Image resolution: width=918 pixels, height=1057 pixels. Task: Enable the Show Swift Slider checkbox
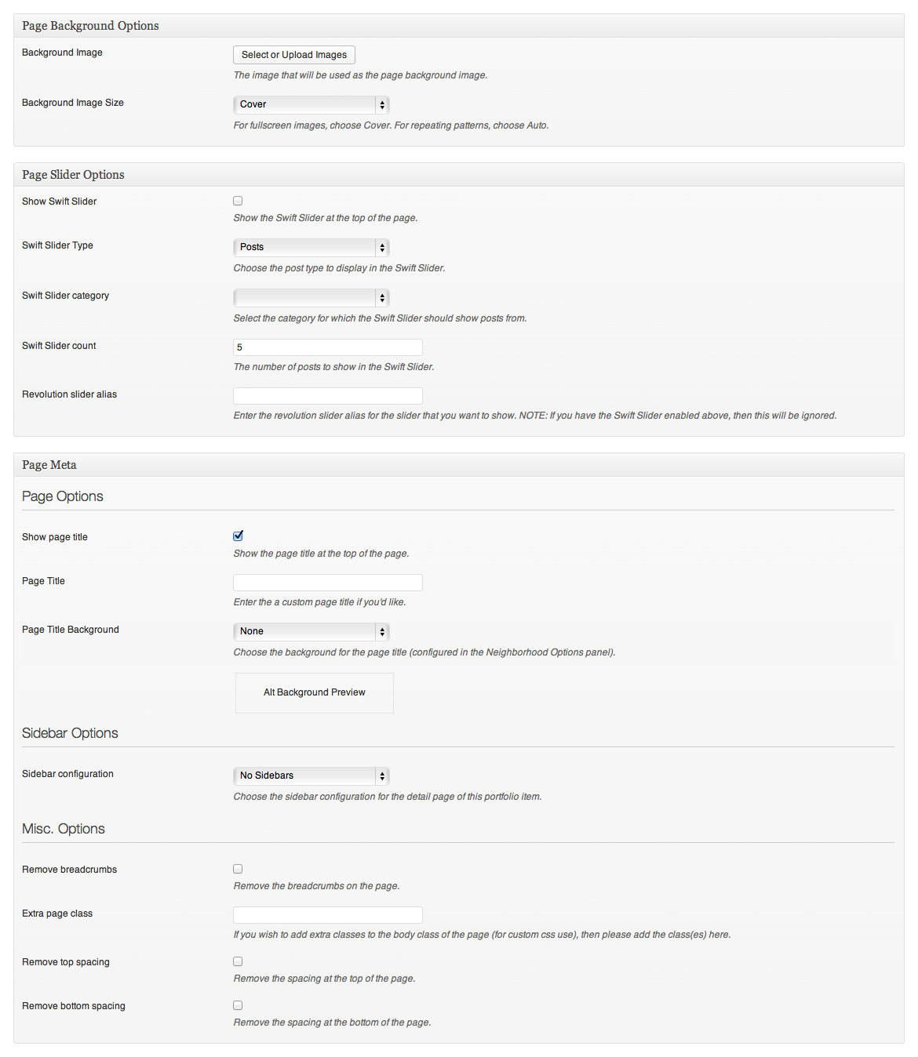tap(238, 201)
